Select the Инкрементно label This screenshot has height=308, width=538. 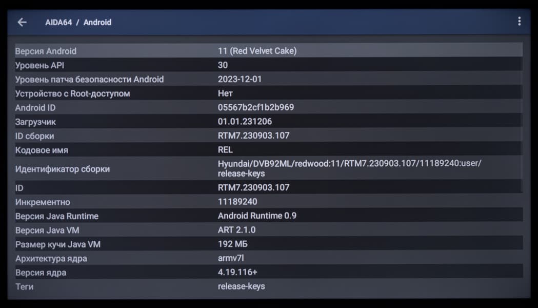[43, 202]
